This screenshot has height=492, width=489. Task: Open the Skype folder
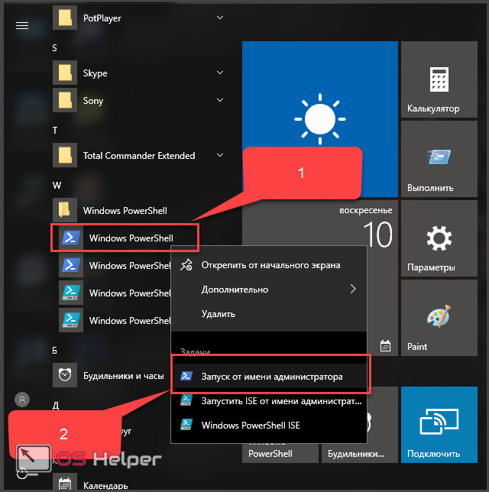tap(138, 73)
